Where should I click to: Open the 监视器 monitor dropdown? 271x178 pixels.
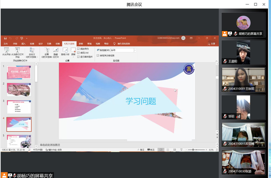pyautogui.click(x=135, y=50)
